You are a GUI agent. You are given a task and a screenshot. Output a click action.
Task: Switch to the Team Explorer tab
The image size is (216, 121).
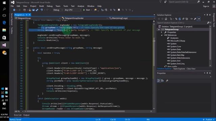pos(179,69)
